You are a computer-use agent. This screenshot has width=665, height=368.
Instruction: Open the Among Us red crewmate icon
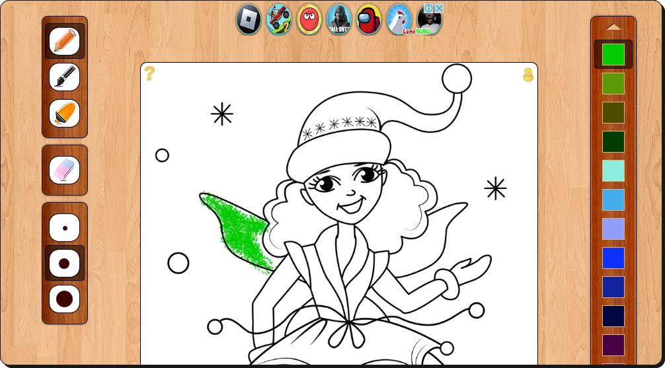[x=369, y=19]
